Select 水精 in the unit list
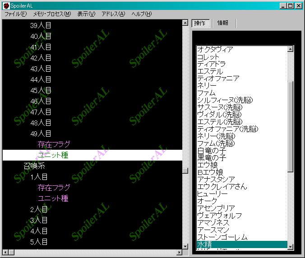This screenshot has width=305, height=258. pyautogui.click(x=204, y=244)
